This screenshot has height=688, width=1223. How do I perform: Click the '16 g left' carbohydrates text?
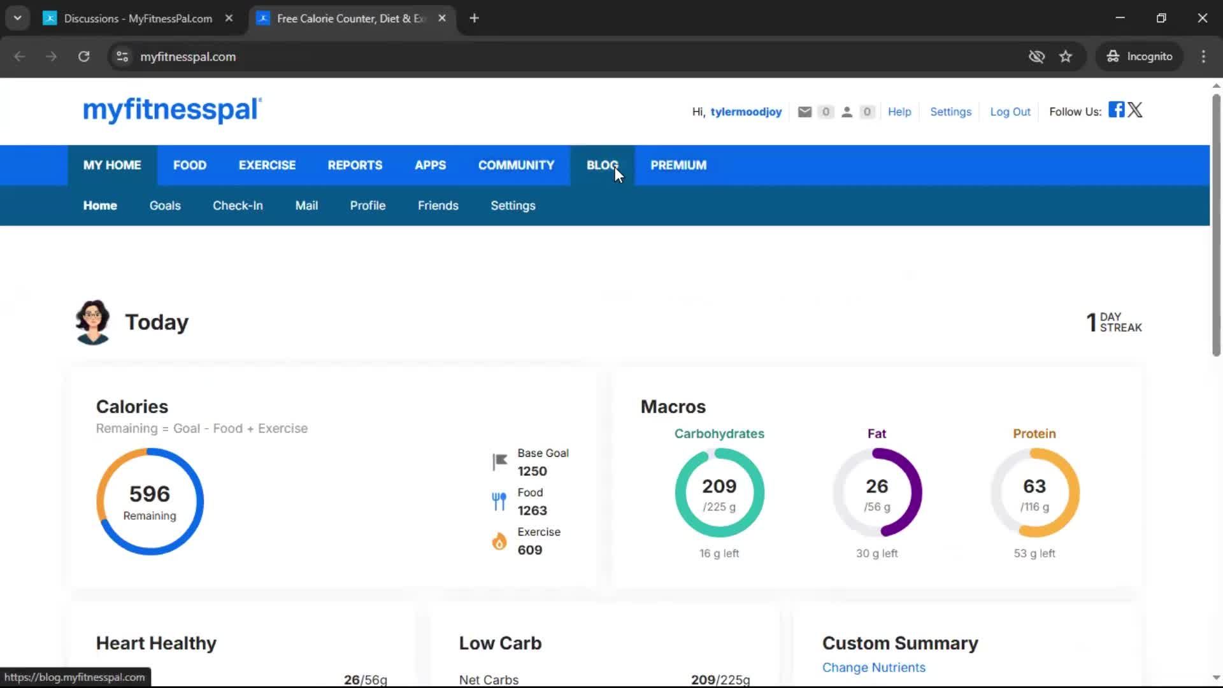(719, 554)
